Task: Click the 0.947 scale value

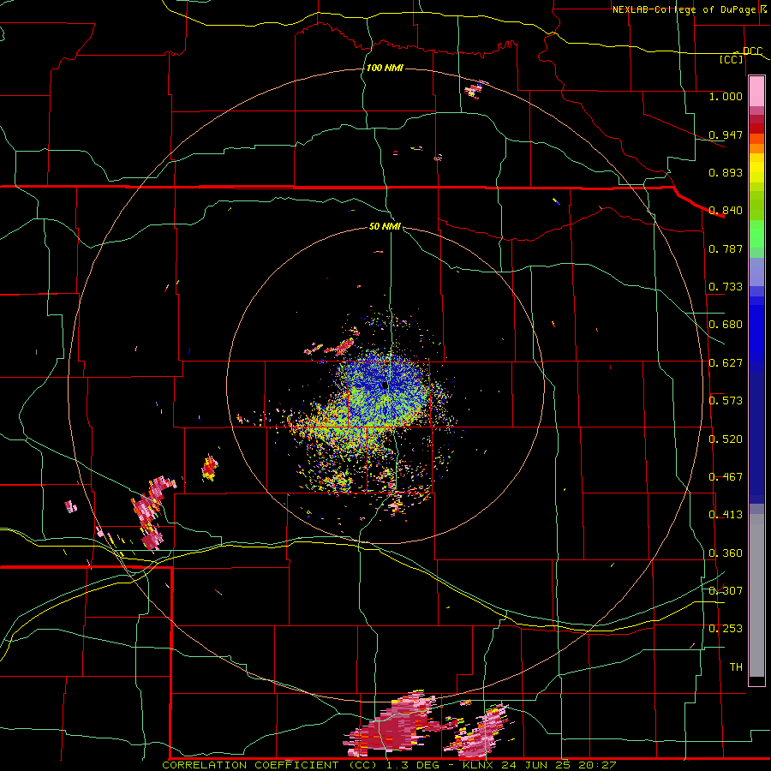Action: pos(726,134)
